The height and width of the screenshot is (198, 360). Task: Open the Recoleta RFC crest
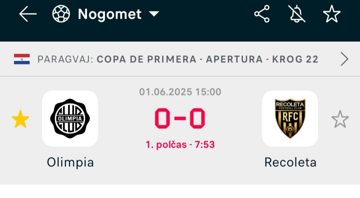290,118
